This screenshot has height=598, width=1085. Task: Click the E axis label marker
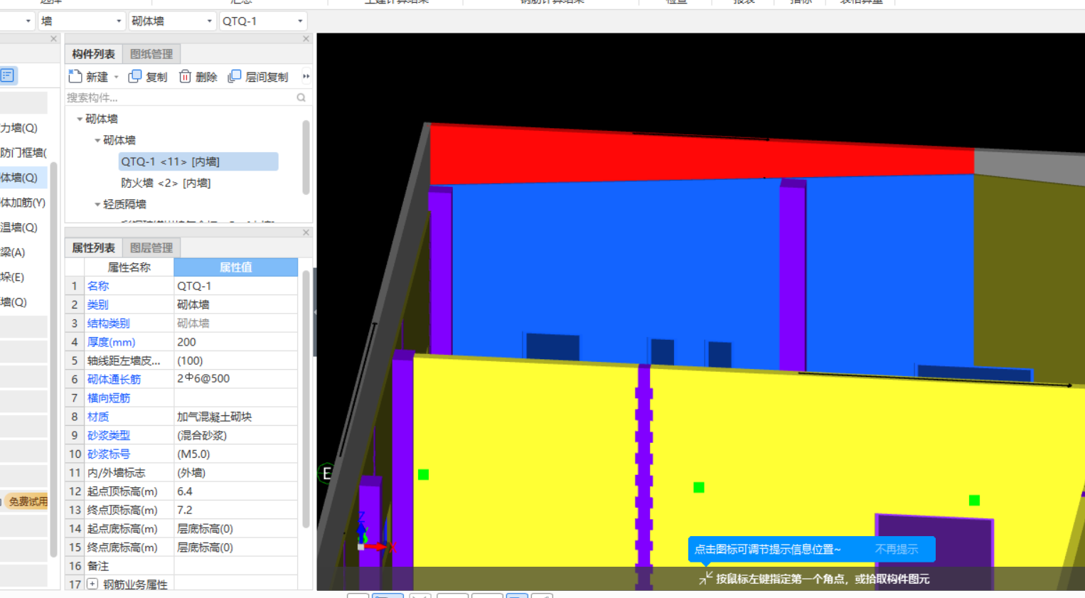coord(326,473)
